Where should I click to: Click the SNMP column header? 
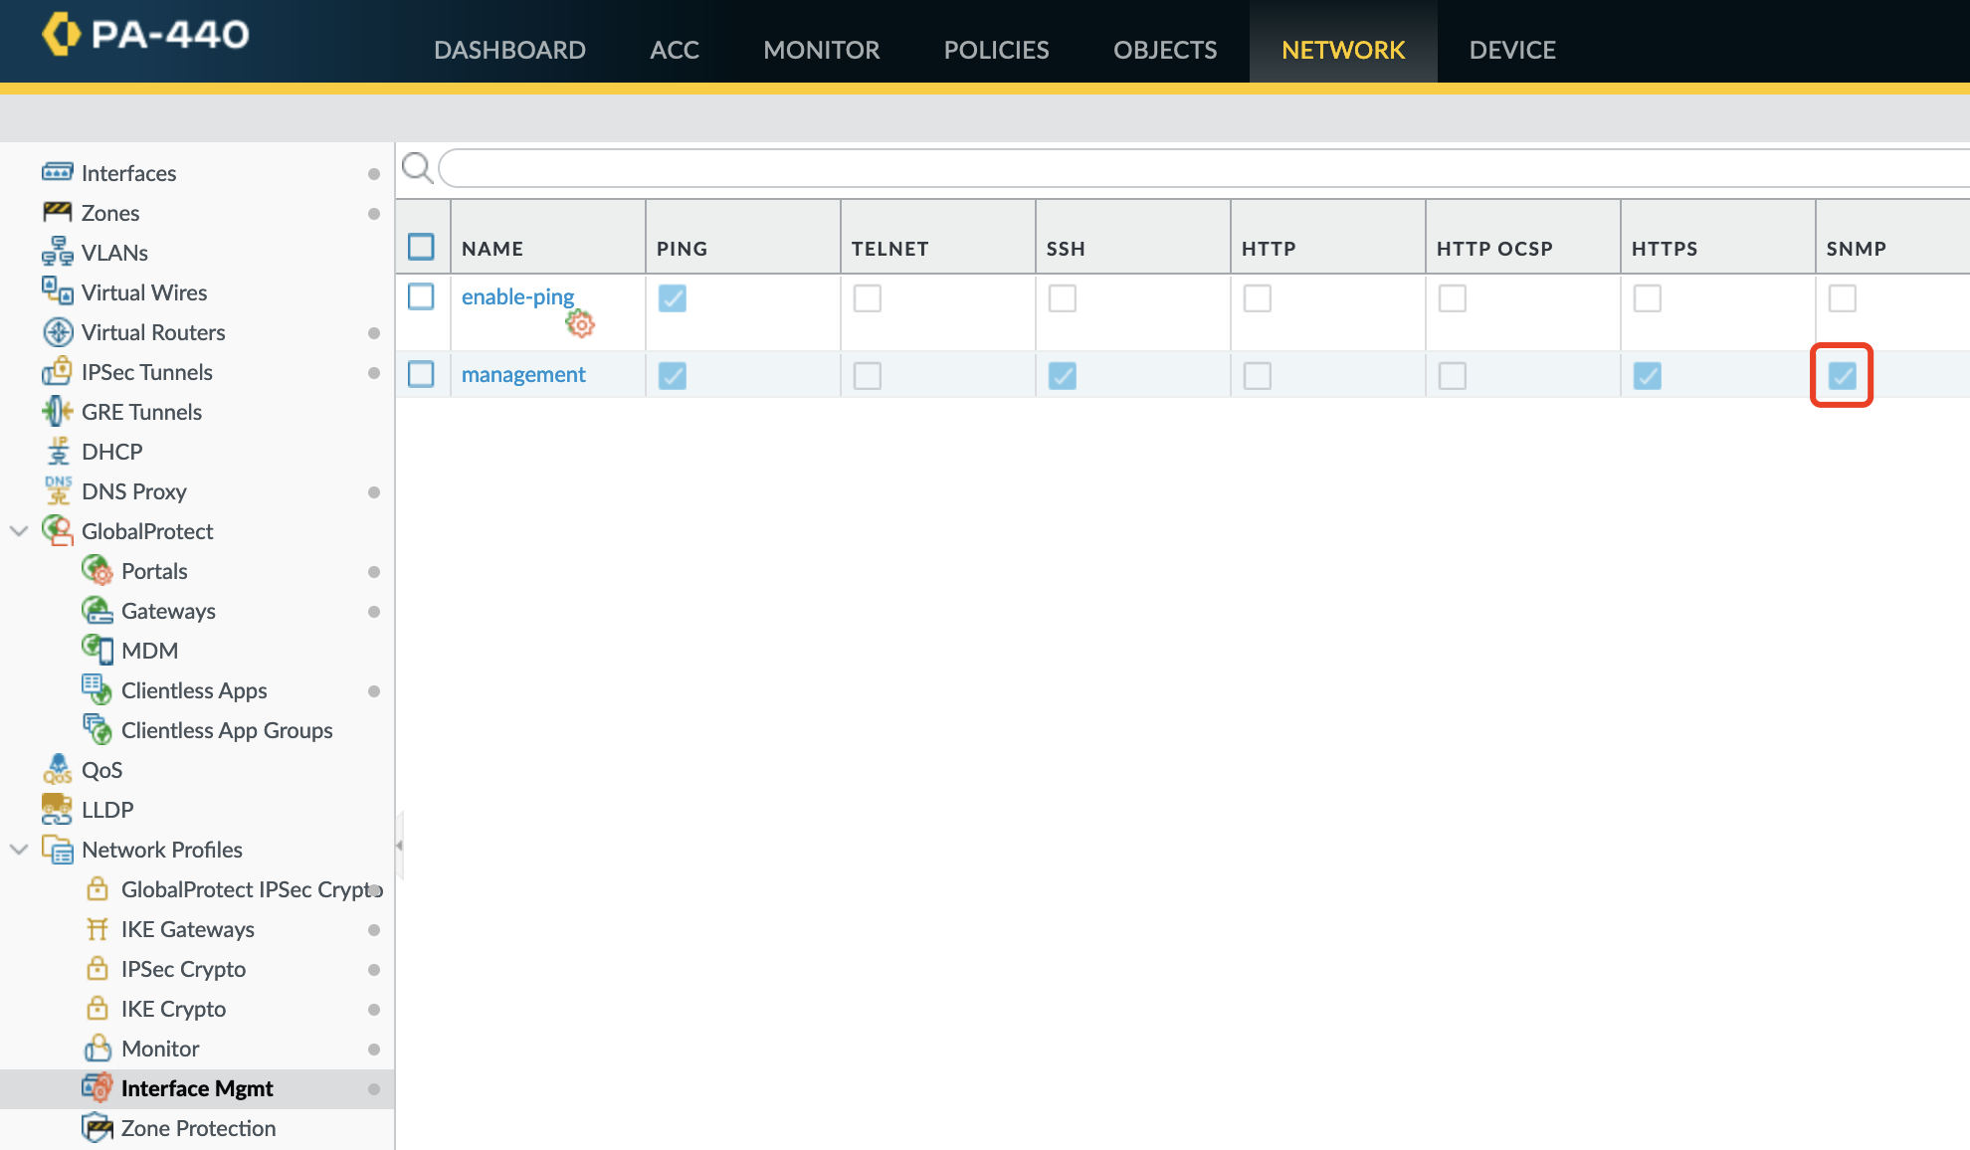click(1857, 249)
